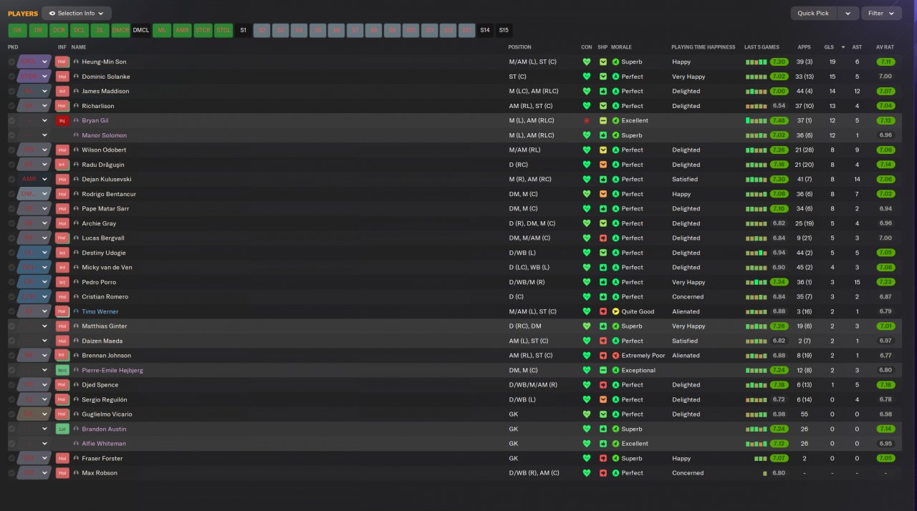
Task: Click Pierre-Emile Højbjerg's Exceptional morale icon
Action: coord(615,370)
